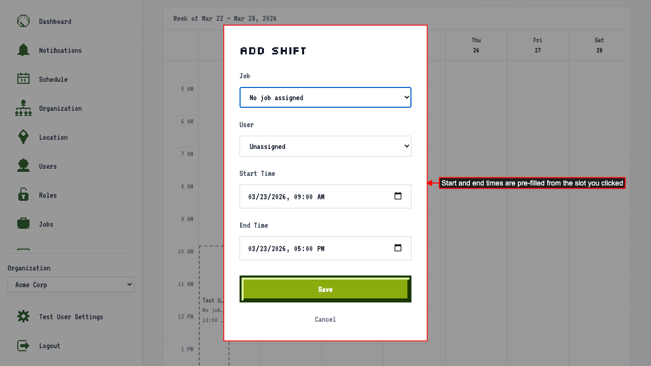The width and height of the screenshot is (651, 366).
Task: Click the Dashboard gauge icon
Action: tap(23, 21)
